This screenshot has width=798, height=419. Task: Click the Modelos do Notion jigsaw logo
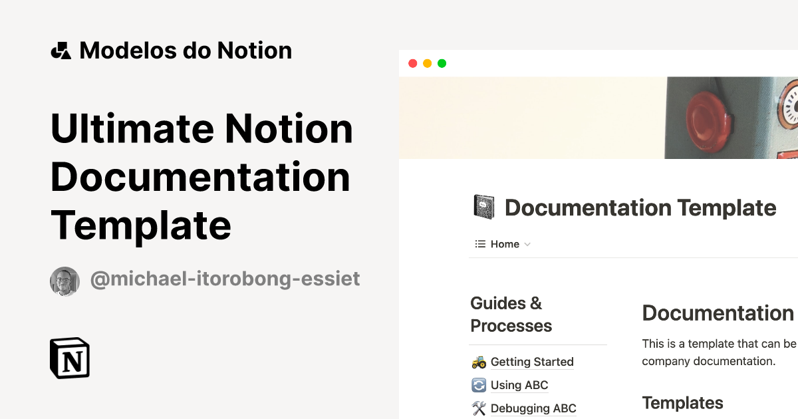(61, 50)
